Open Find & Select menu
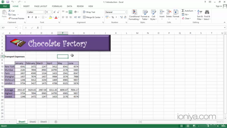Image resolution: width=227 pixels, height=128 pixels. pos(207,15)
